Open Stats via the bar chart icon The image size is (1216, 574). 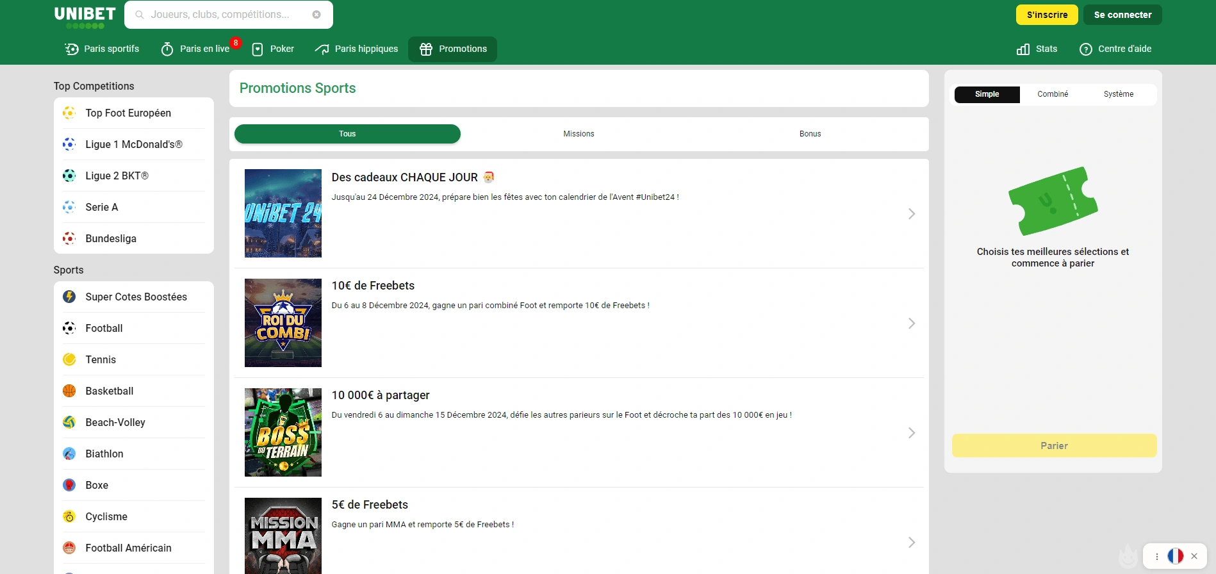1023,49
